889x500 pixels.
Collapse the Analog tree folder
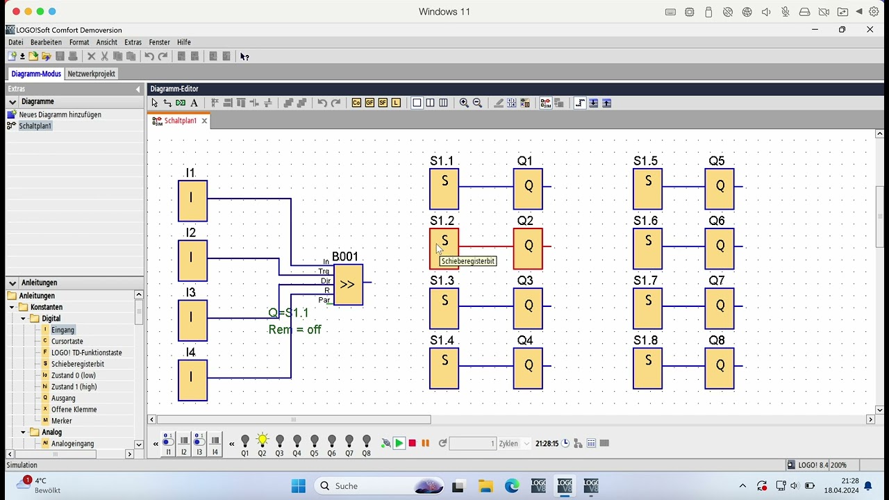pos(23,432)
